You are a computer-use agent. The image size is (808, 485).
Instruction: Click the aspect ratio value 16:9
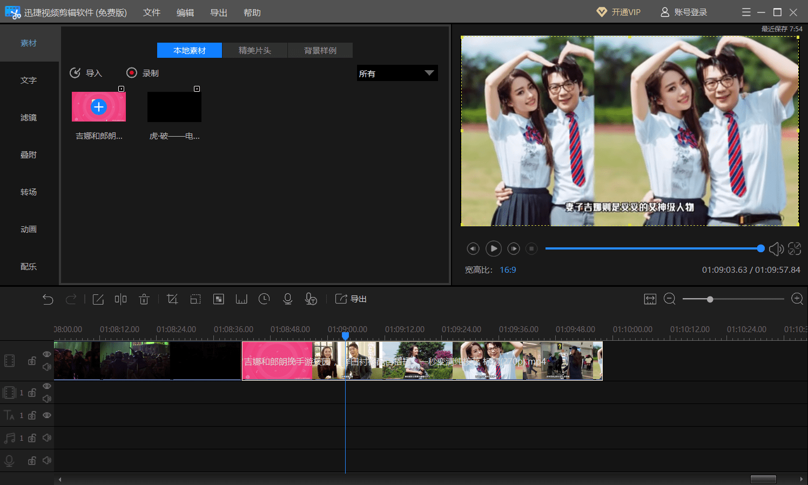(508, 270)
